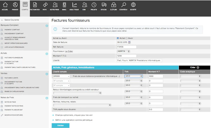This screenshot has width=211, height=128.
Task: Click the back arrow next to Saisie Courante
Action: 2,20
